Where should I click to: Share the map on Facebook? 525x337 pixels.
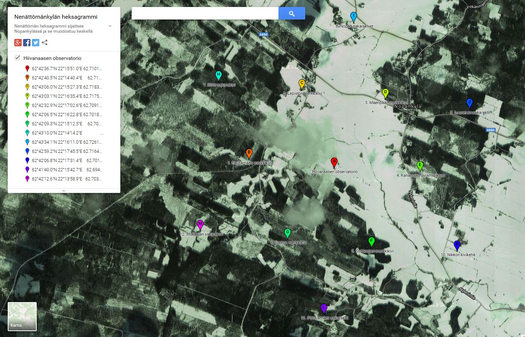(x=27, y=43)
